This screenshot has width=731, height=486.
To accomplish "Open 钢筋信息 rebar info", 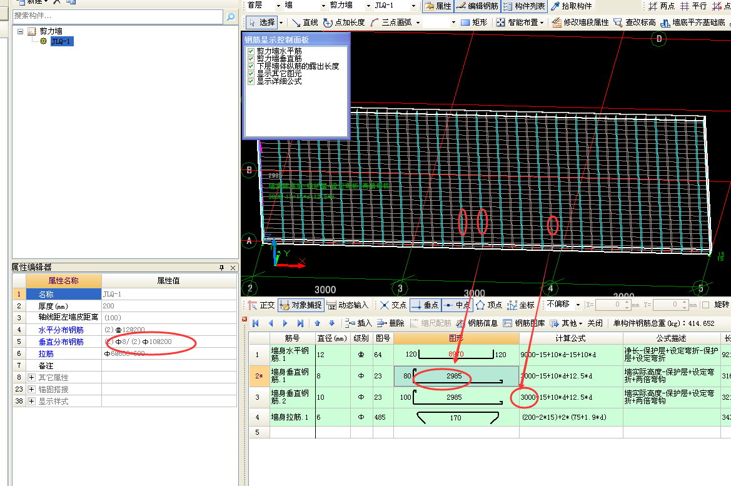I will pos(477,323).
